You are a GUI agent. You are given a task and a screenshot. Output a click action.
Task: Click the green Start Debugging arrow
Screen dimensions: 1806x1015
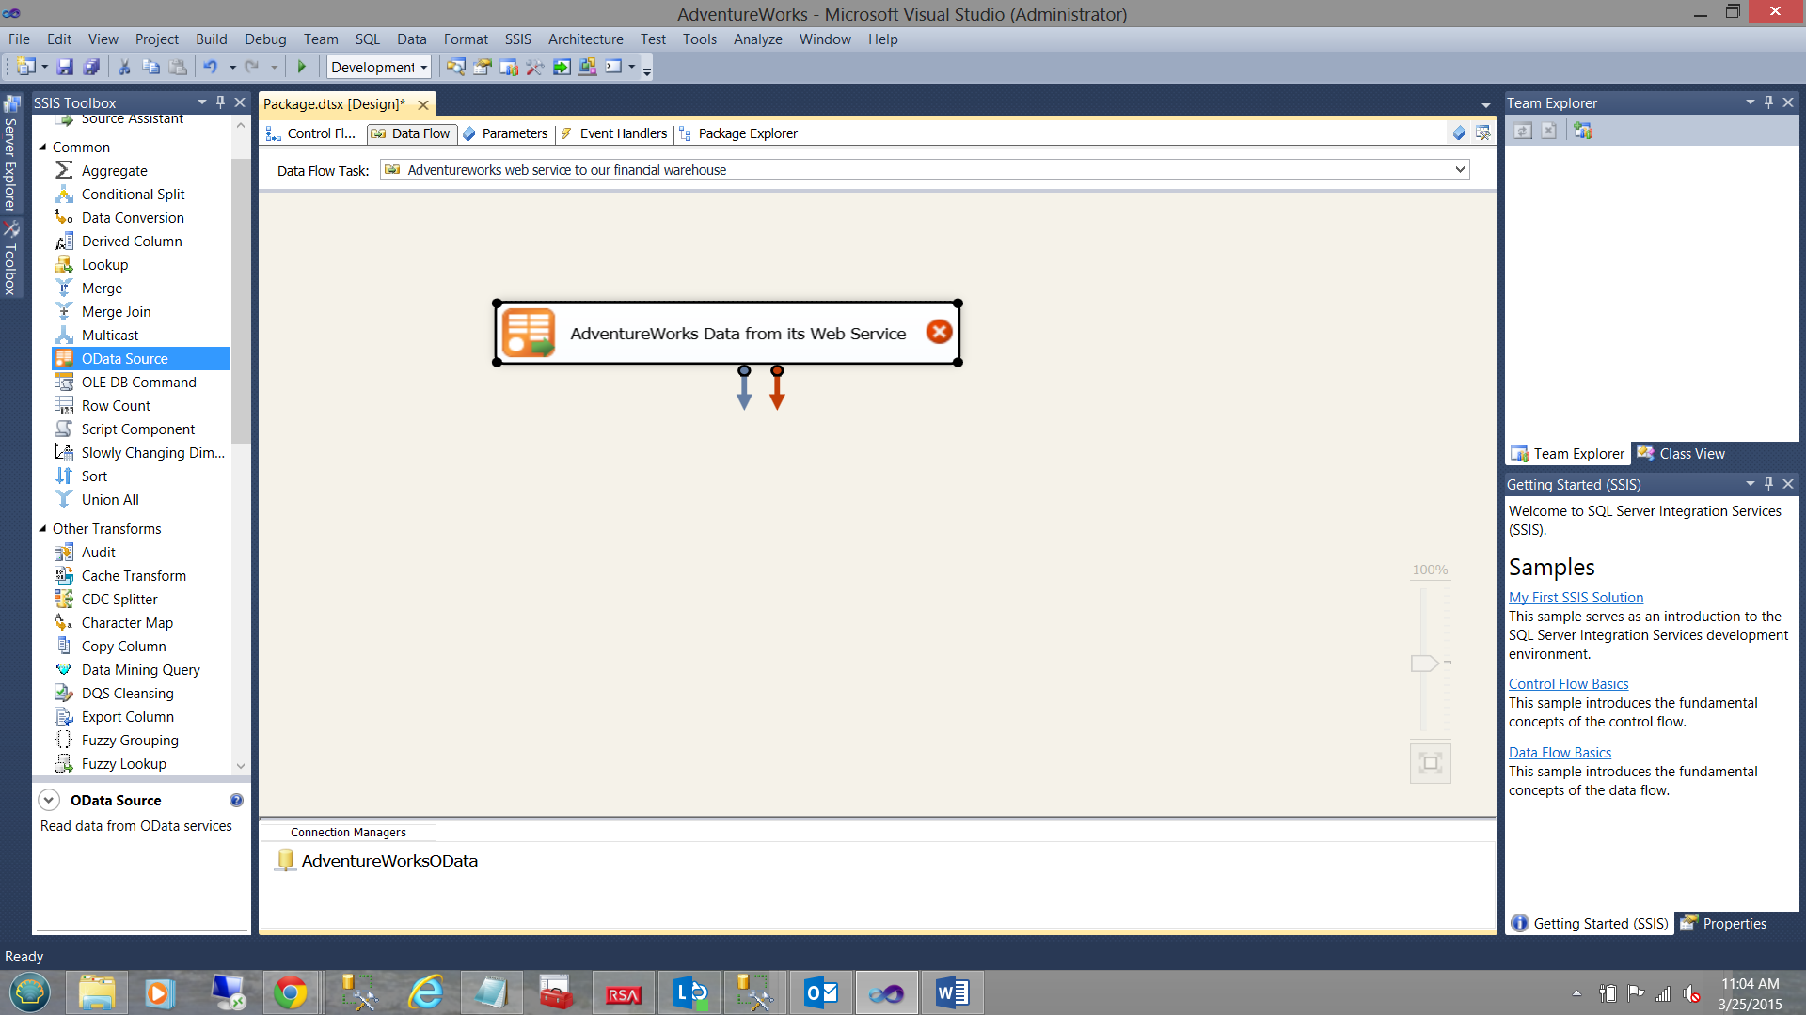click(x=301, y=67)
